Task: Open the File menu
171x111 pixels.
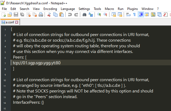Action: click(x=4, y=9)
